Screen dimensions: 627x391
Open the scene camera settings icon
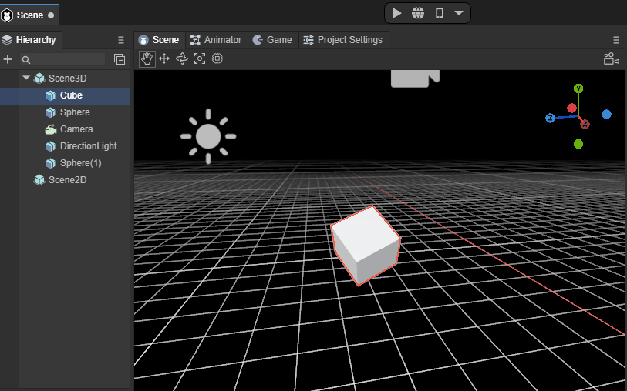tap(611, 58)
